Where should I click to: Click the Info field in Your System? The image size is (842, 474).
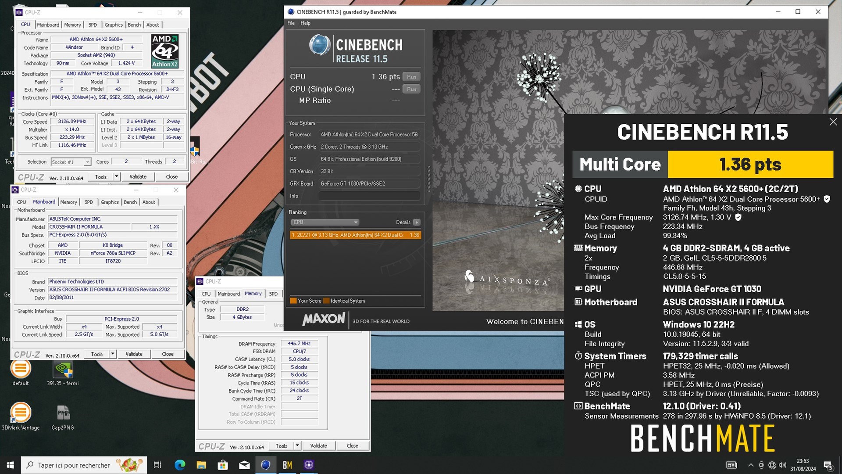pos(369,196)
